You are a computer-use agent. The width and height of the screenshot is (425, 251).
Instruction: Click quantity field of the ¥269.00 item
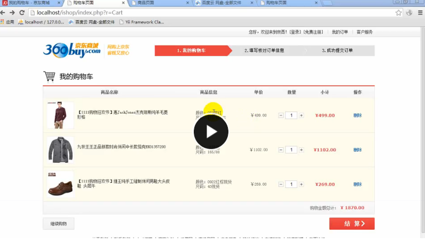(x=291, y=184)
